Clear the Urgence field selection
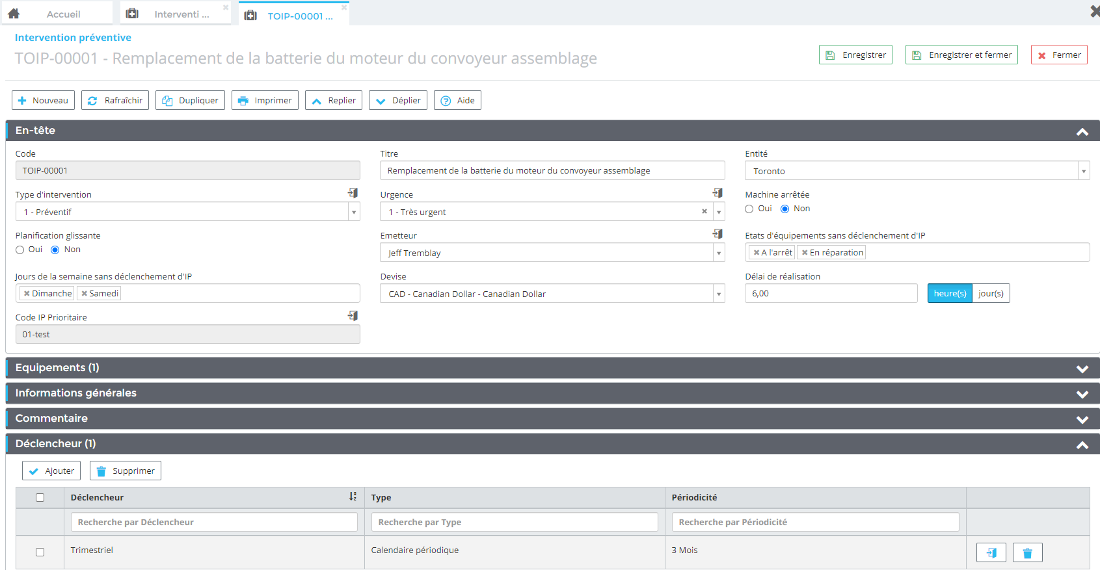Viewport: 1100px width, 570px height. point(704,212)
